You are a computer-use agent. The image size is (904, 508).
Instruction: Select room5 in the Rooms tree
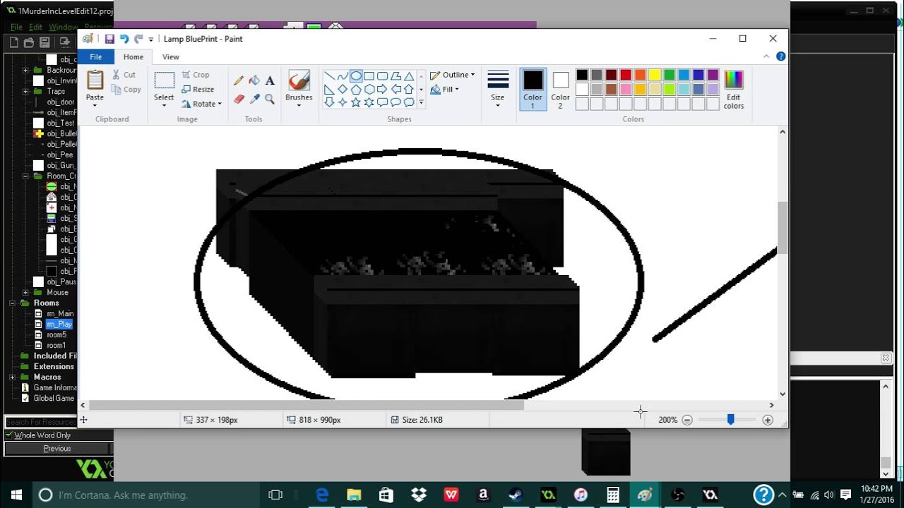click(56, 334)
